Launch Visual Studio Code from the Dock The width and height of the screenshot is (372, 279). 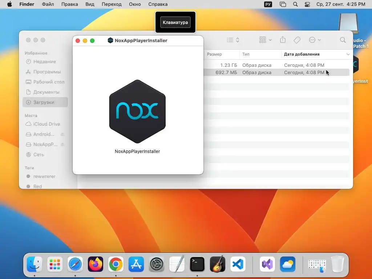pos(238,264)
